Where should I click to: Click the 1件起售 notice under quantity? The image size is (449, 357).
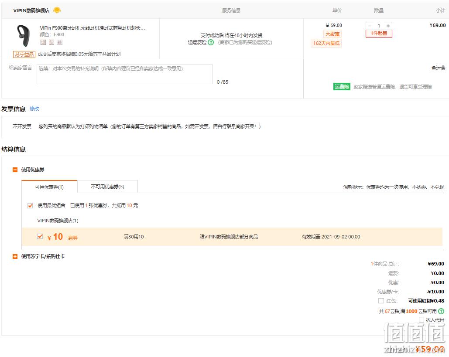click(x=379, y=34)
